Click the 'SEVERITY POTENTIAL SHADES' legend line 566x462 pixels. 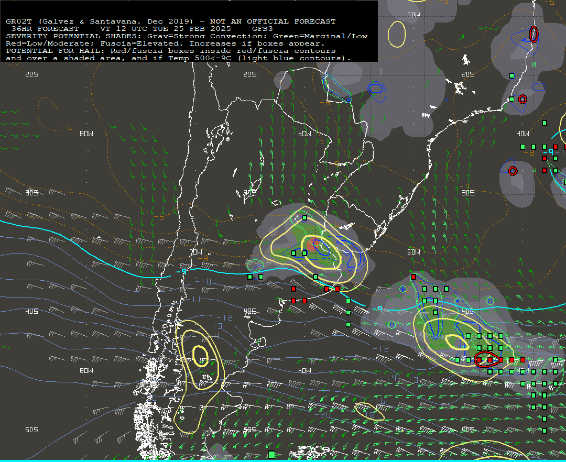pyautogui.click(x=186, y=36)
